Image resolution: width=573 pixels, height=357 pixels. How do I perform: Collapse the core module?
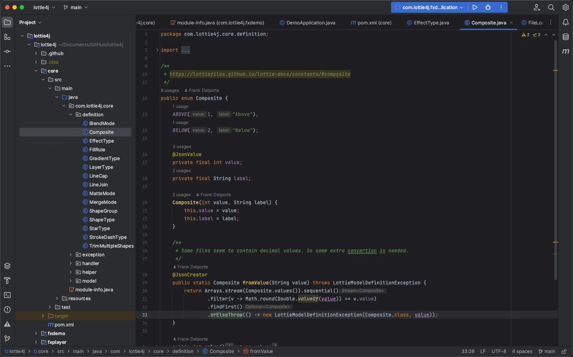pos(36,71)
